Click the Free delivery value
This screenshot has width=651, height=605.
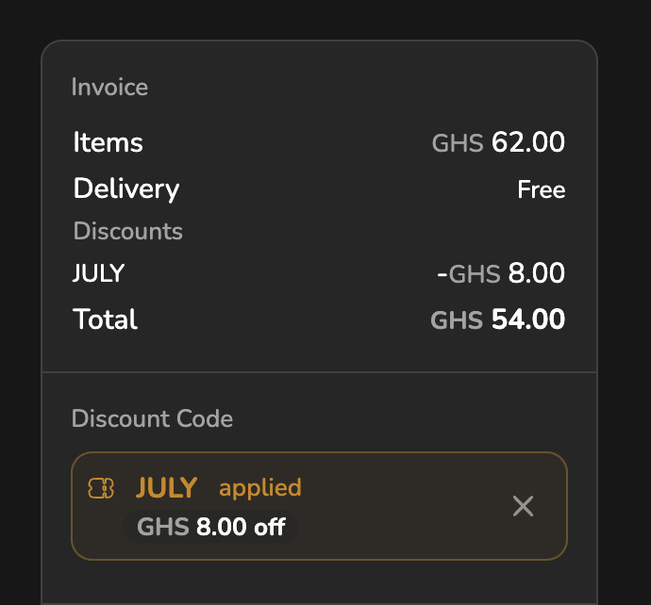pyautogui.click(x=541, y=189)
